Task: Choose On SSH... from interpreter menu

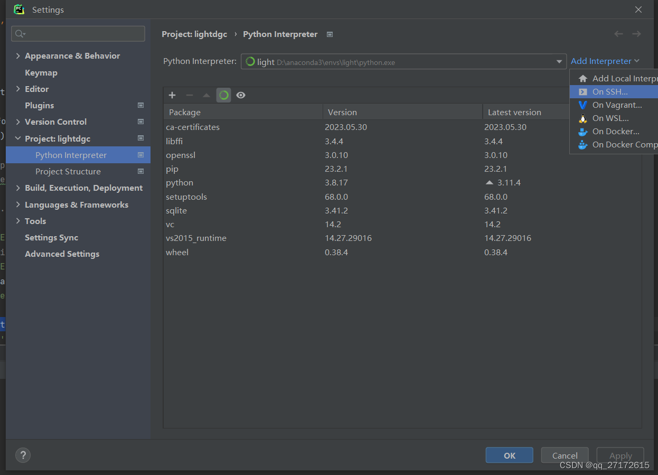Action: (x=614, y=91)
